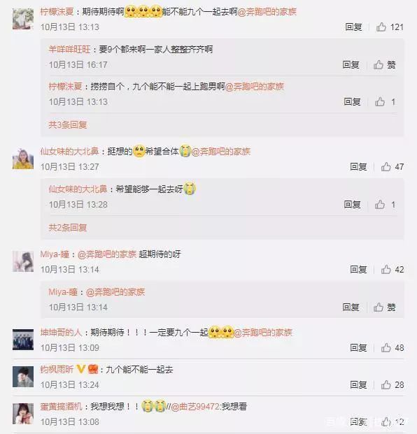
Task: Like Miya-瞳's comment with 42 likes
Action: (386, 269)
